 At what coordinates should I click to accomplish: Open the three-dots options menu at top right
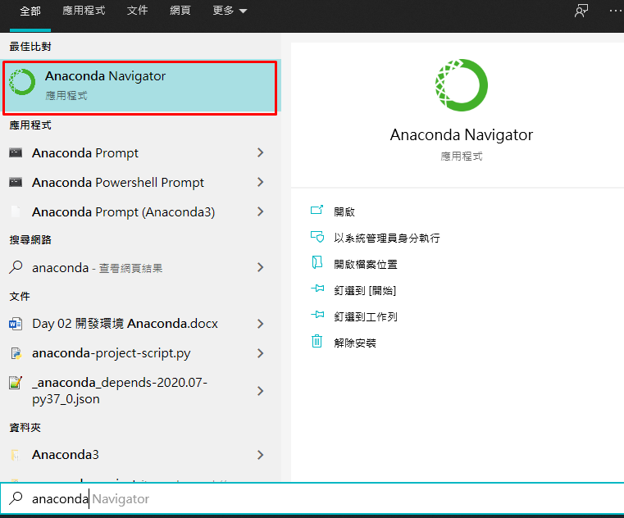coord(616,11)
